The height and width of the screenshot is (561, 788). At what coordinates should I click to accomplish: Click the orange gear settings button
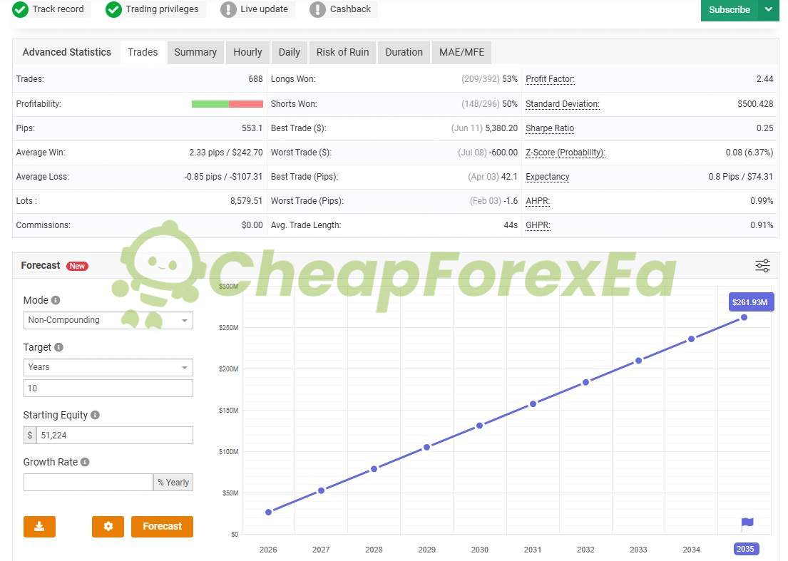pyautogui.click(x=108, y=526)
